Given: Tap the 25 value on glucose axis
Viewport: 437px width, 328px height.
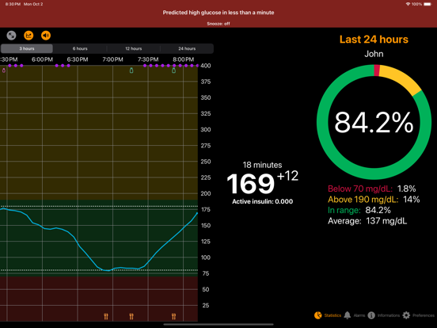Looking at the screenshot, I should pos(206,305).
